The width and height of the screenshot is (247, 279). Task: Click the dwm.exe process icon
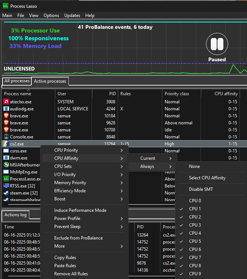[x=6, y=158]
